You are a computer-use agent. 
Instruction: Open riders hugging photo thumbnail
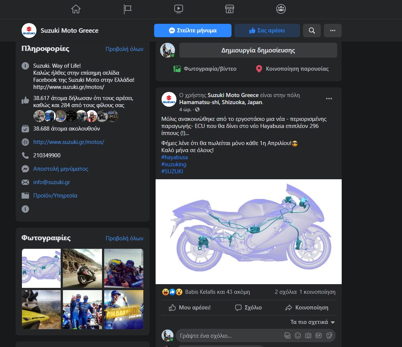click(x=124, y=269)
